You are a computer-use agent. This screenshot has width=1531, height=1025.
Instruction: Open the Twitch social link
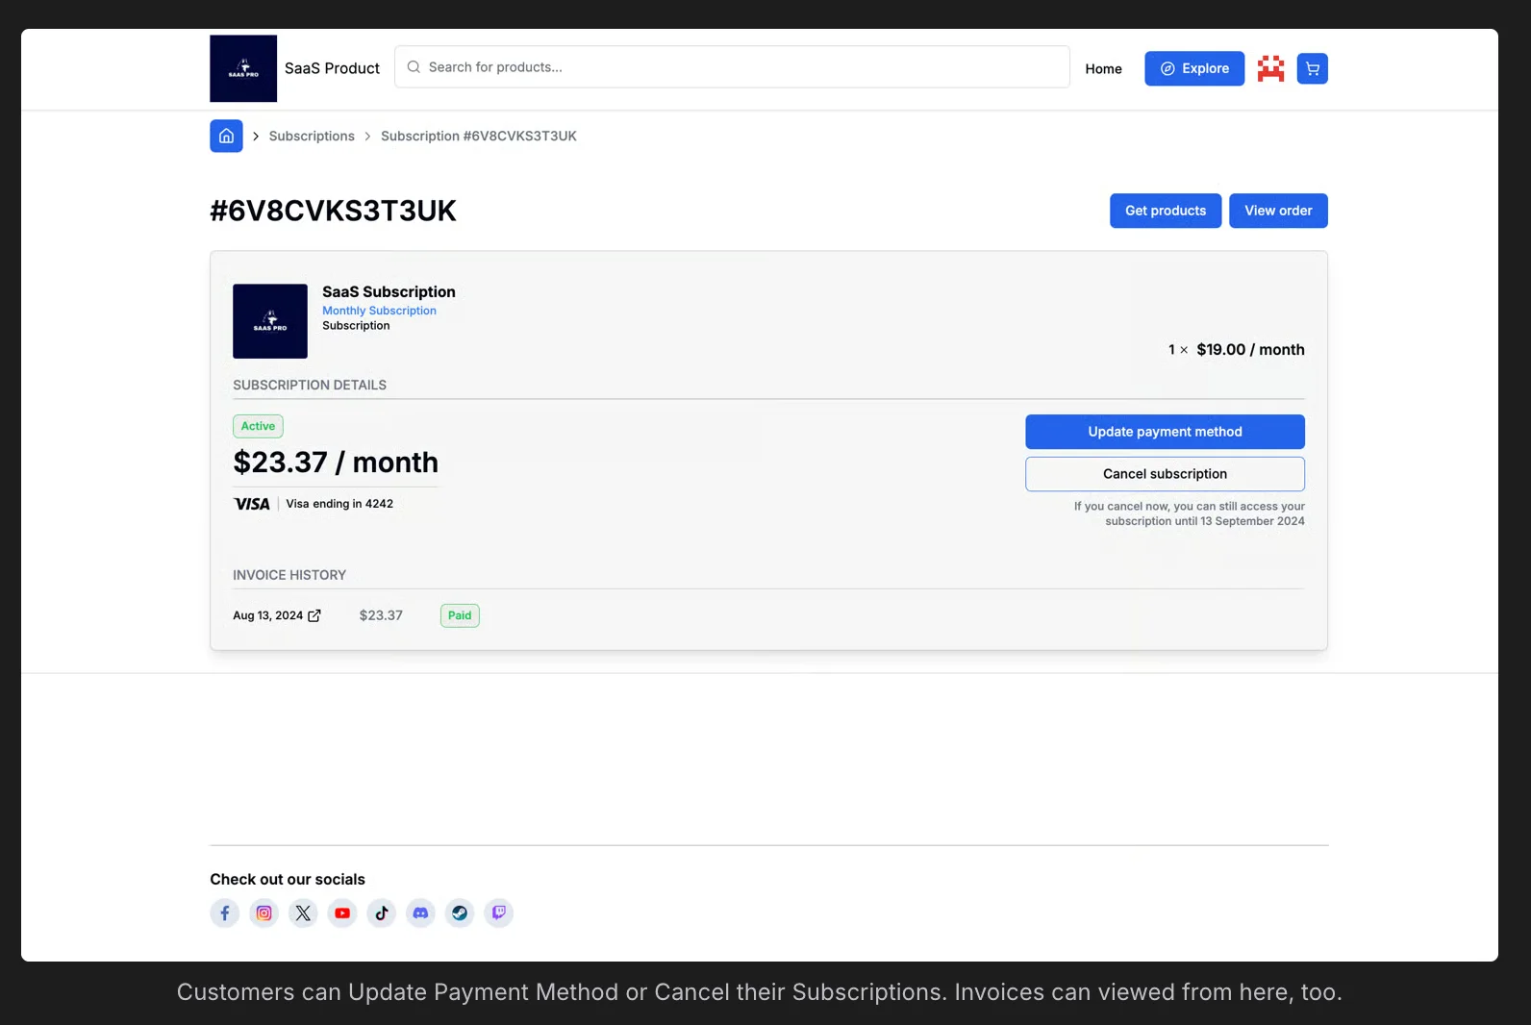click(x=499, y=912)
